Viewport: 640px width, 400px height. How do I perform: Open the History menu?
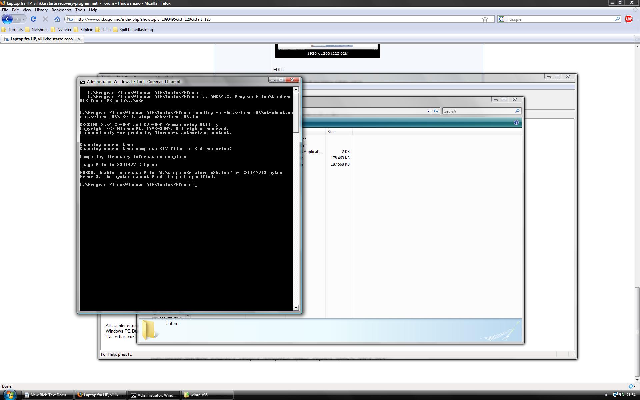tap(41, 10)
